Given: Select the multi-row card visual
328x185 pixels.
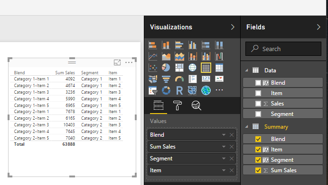Looking at the screenshot, I should point(192,79).
